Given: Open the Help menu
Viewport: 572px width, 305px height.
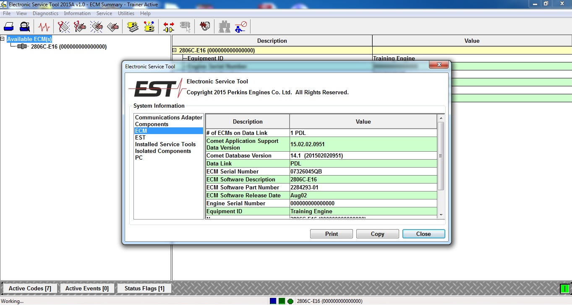Looking at the screenshot, I should click(x=145, y=13).
